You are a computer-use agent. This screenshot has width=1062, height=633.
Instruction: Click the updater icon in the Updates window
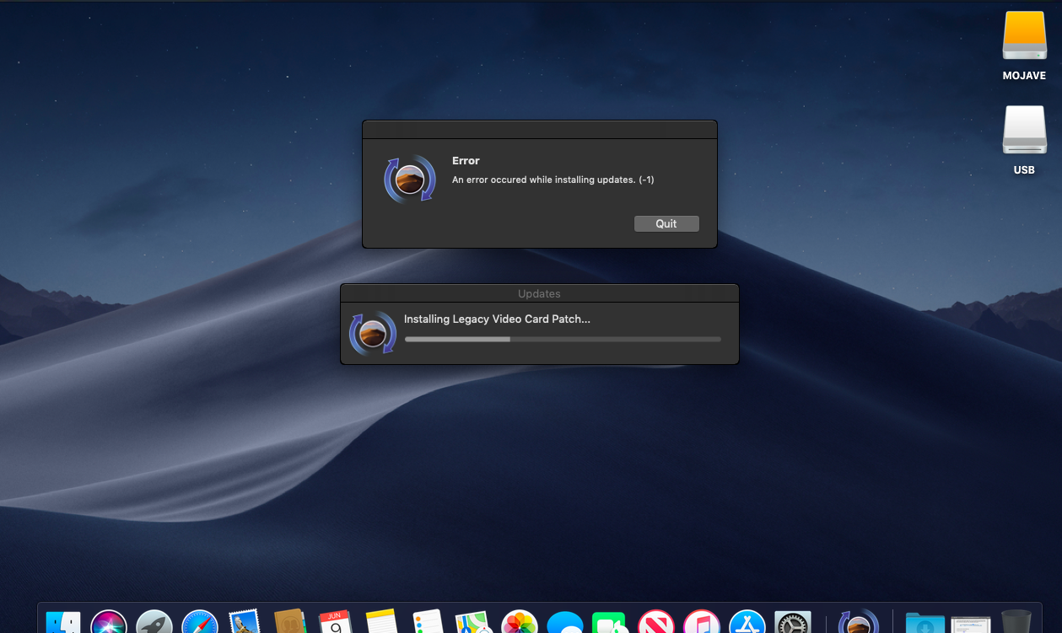pos(373,333)
